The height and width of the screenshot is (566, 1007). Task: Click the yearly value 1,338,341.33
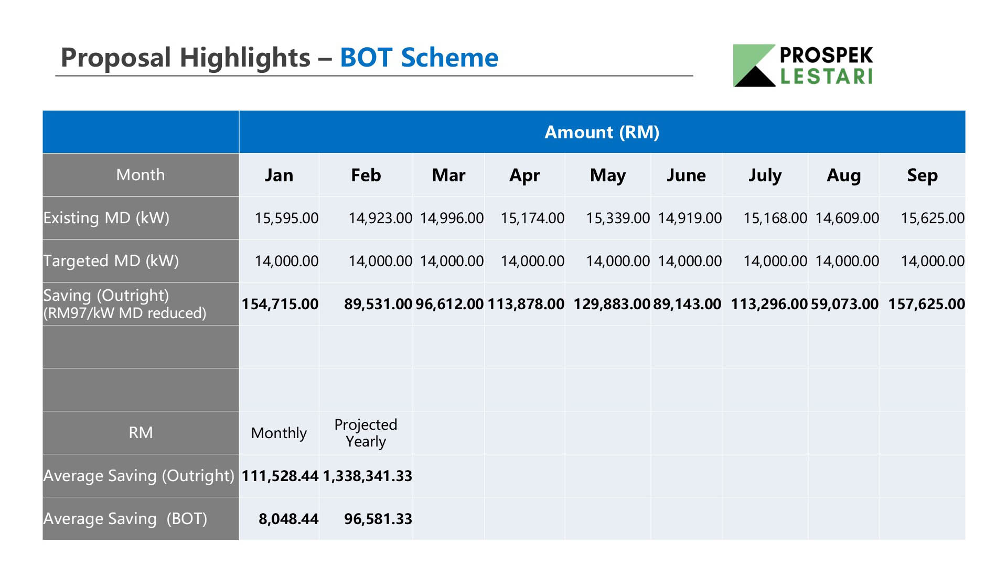point(367,476)
